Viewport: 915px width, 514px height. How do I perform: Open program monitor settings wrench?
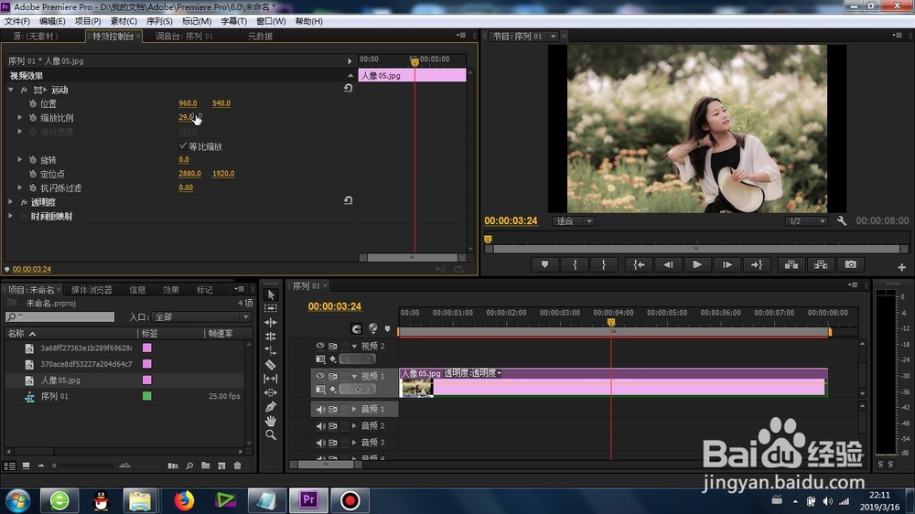click(x=842, y=221)
